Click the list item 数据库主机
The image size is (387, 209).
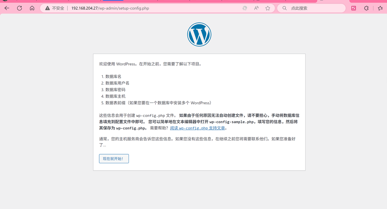coord(115,96)
